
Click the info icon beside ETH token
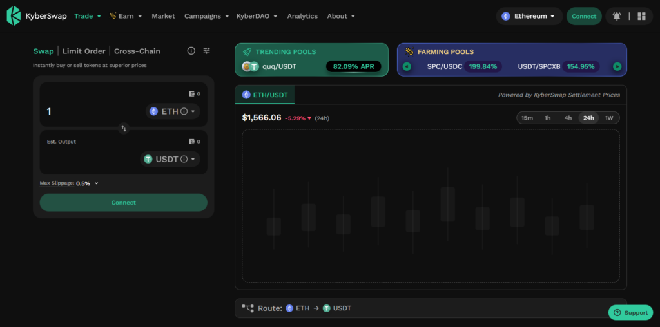point(184,111)
